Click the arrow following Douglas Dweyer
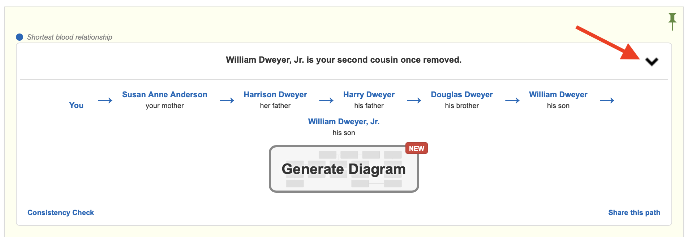 pos(512,100)
